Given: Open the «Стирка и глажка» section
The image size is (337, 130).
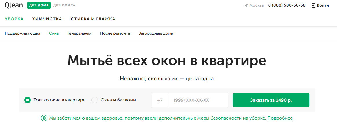Looking at the screenshot, I should tap(93, 19).
